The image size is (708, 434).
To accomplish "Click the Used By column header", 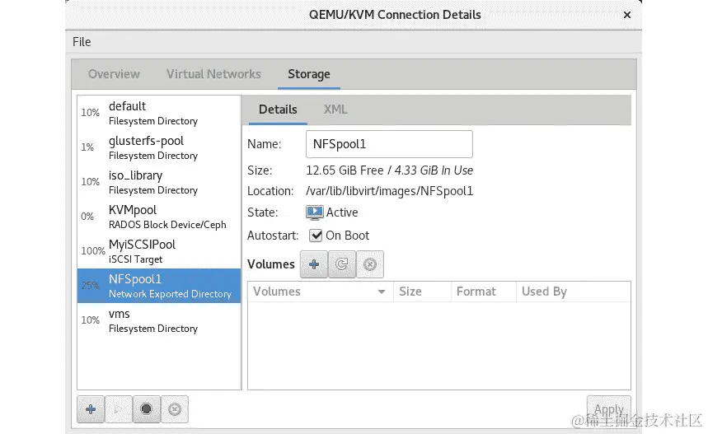I will point(573,292).
